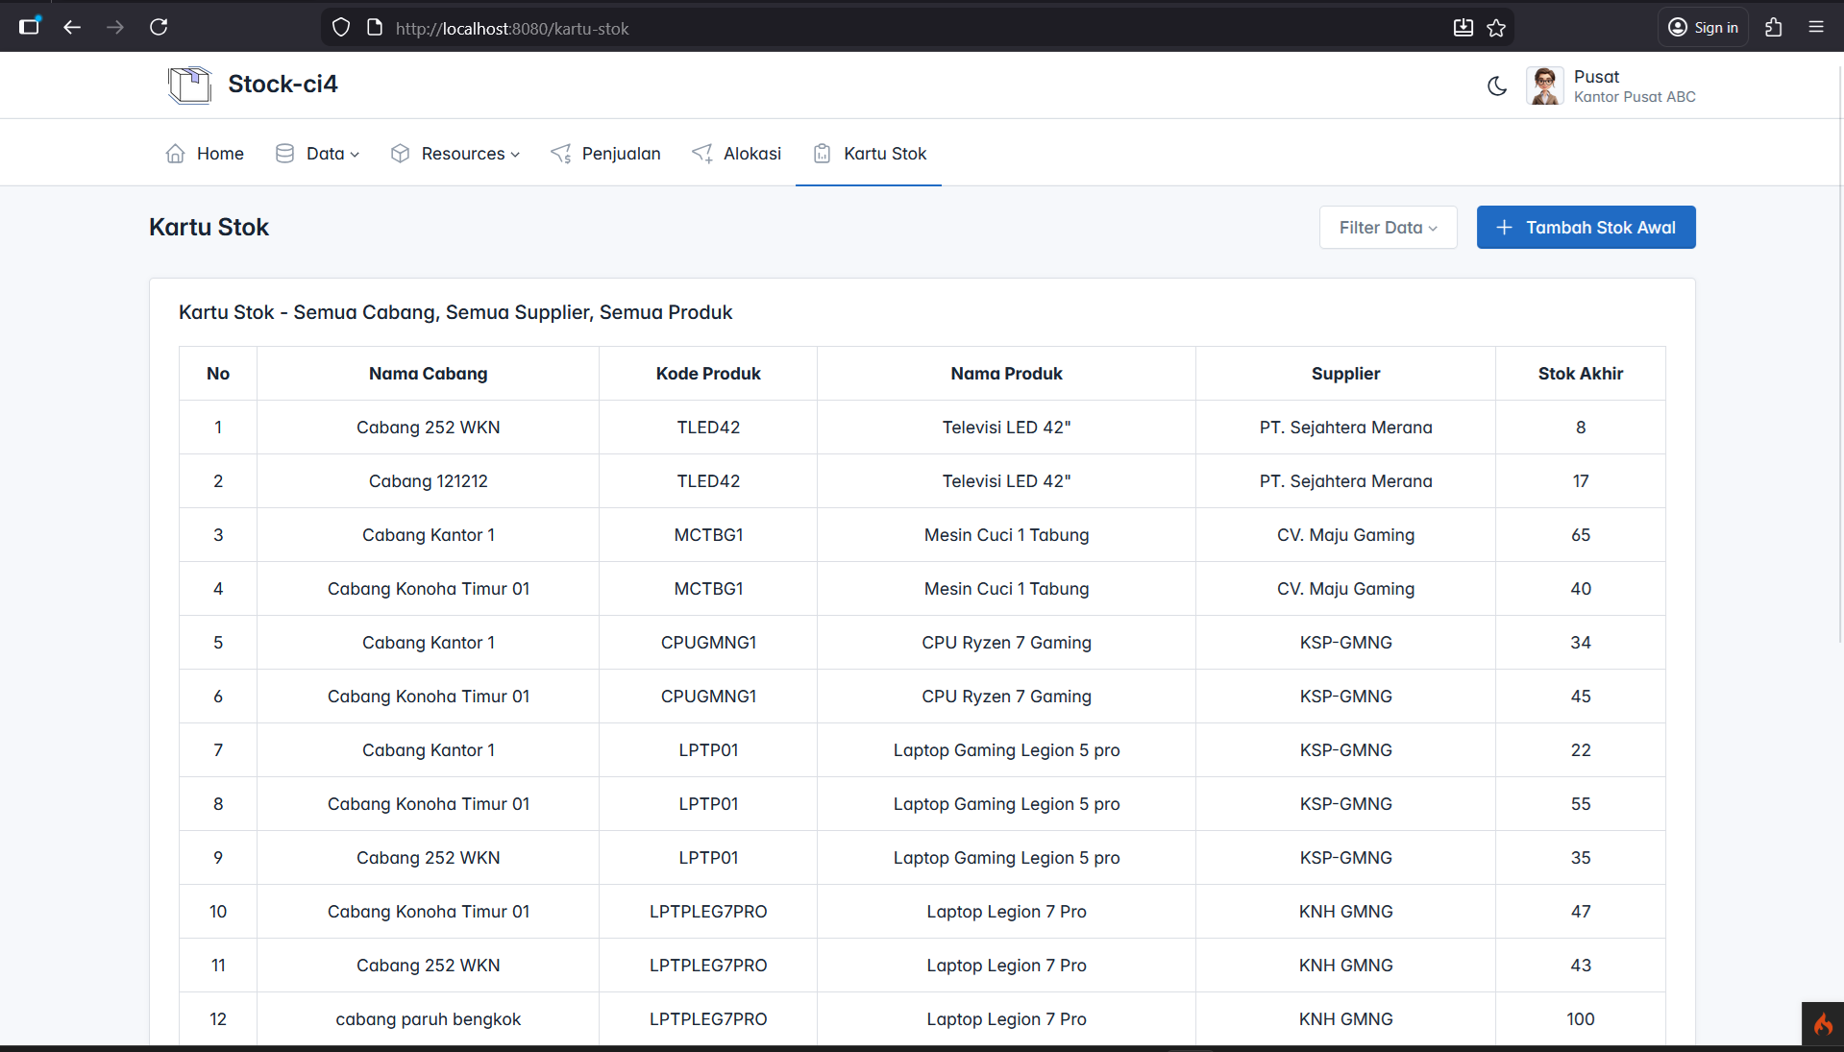Click the Supplier column header
This screenshot has width=1844, height=1052.
tap(1345, 374)
